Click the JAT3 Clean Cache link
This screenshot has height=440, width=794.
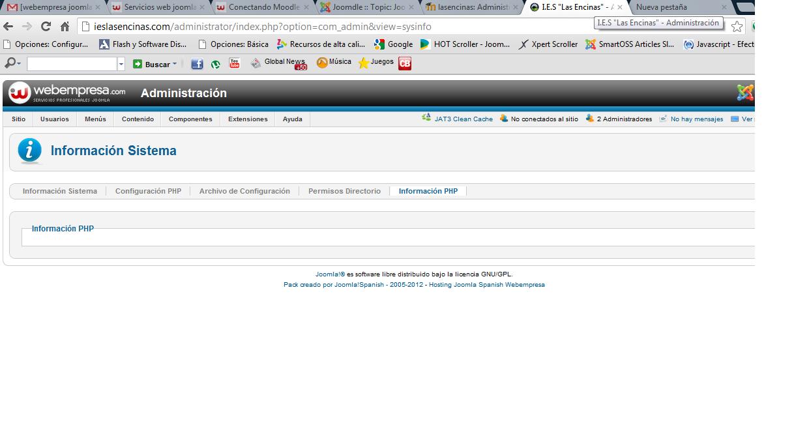tap(463, 119)
